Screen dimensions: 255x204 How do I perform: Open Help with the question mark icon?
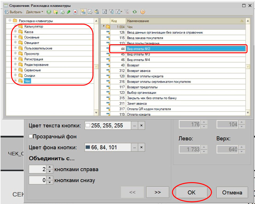pyautogui.click(x=143, y=12)
